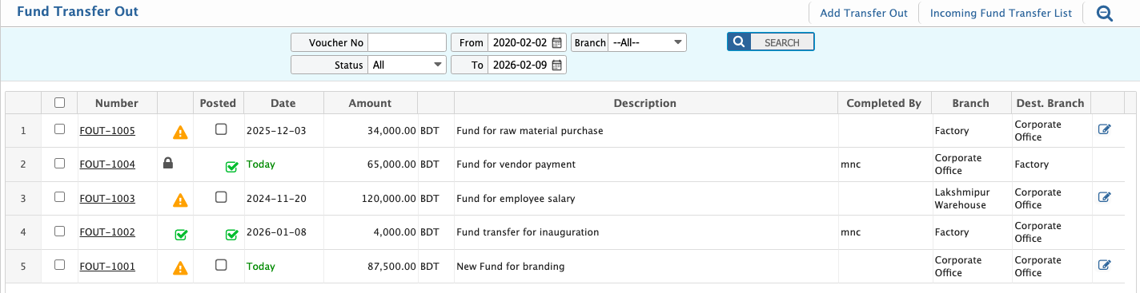Tick the Posted checkbox for FOUT-1005

pos(221,129)
